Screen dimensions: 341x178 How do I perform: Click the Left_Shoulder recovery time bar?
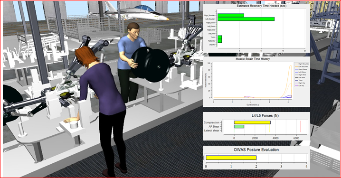click(x=246, y=19)
